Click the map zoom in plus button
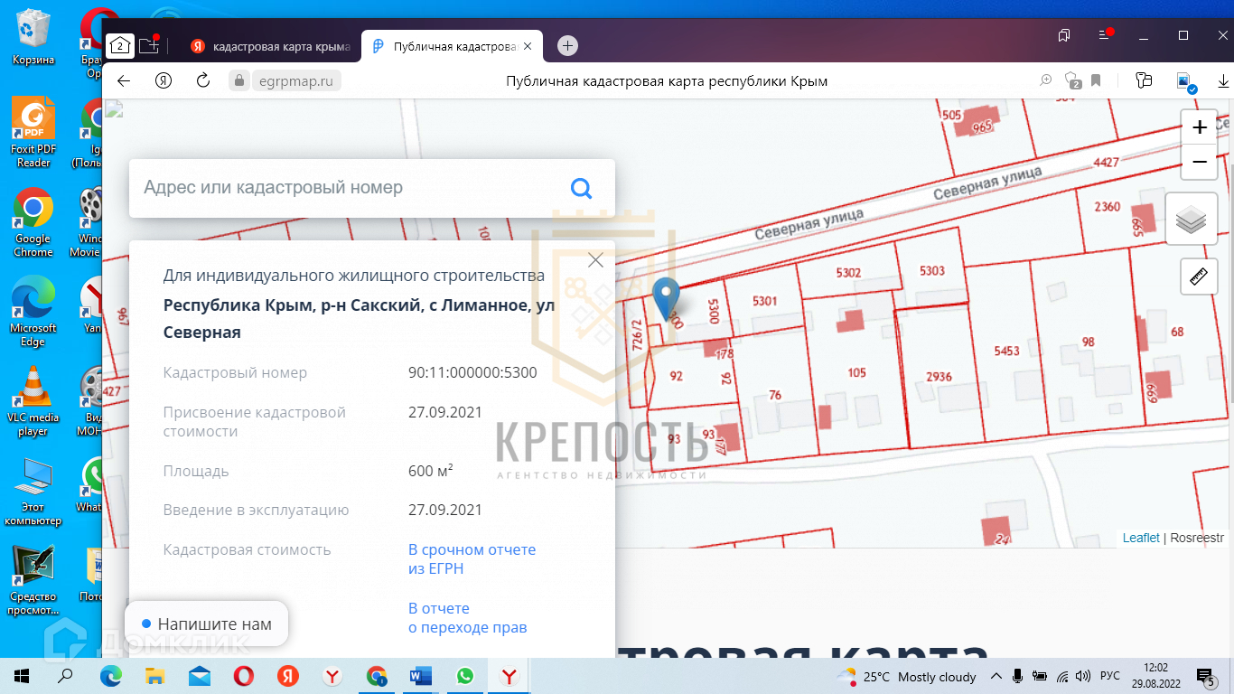This screenshot has width=1234, height=694. pos(1199,127)
